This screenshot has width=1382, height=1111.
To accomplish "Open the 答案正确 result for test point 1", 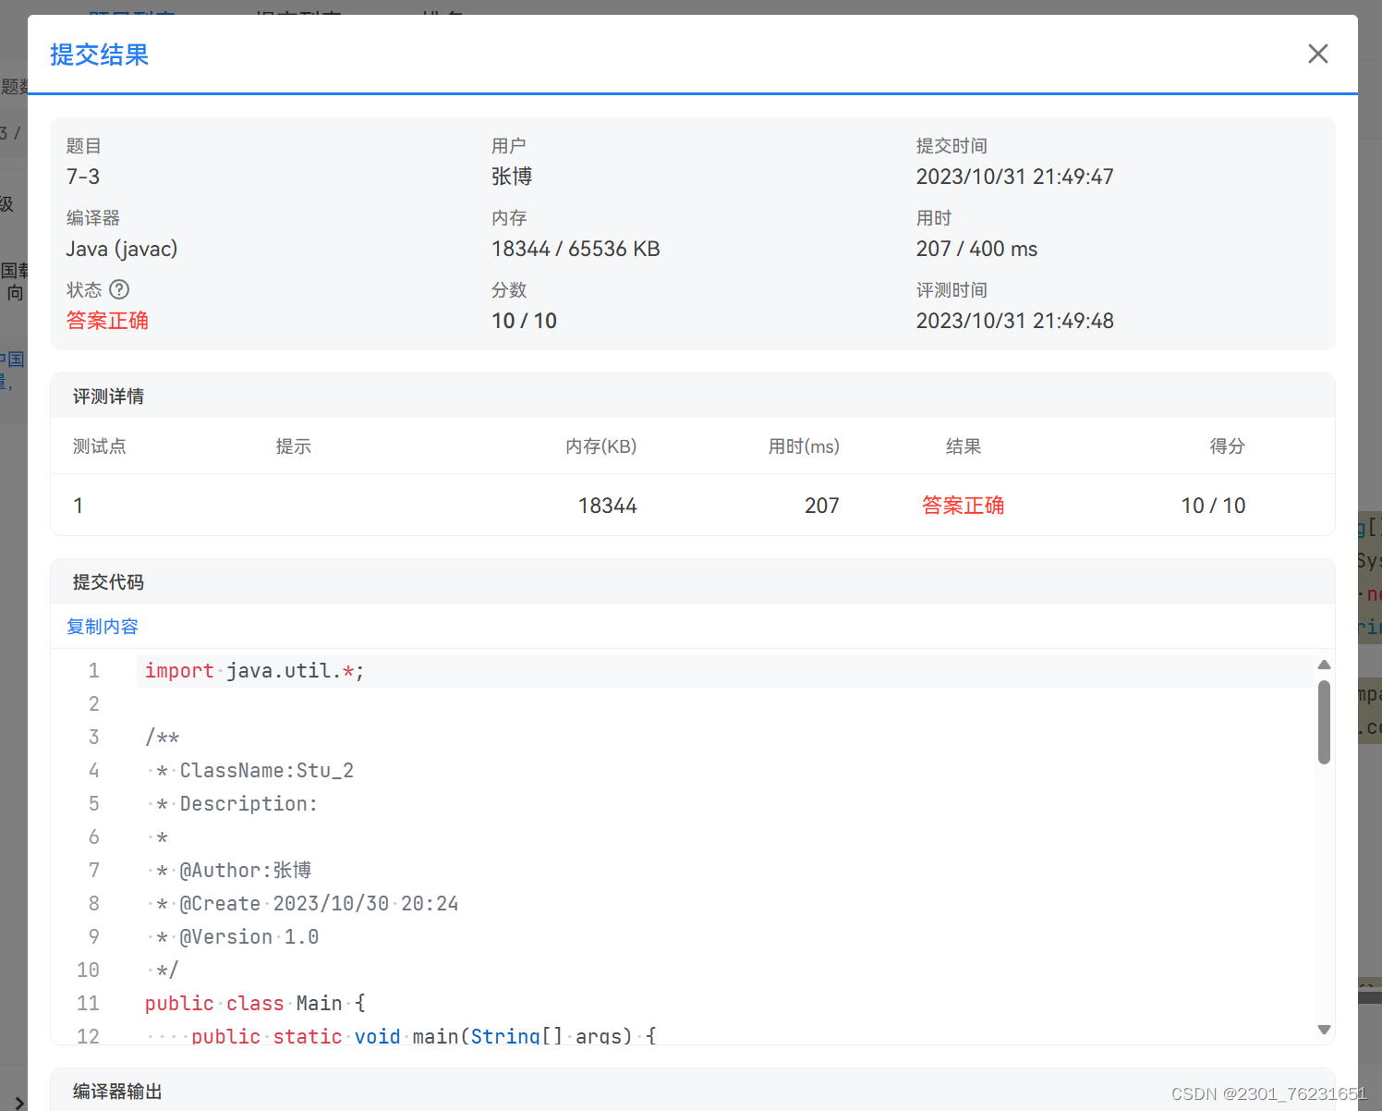I will (964, 505).
